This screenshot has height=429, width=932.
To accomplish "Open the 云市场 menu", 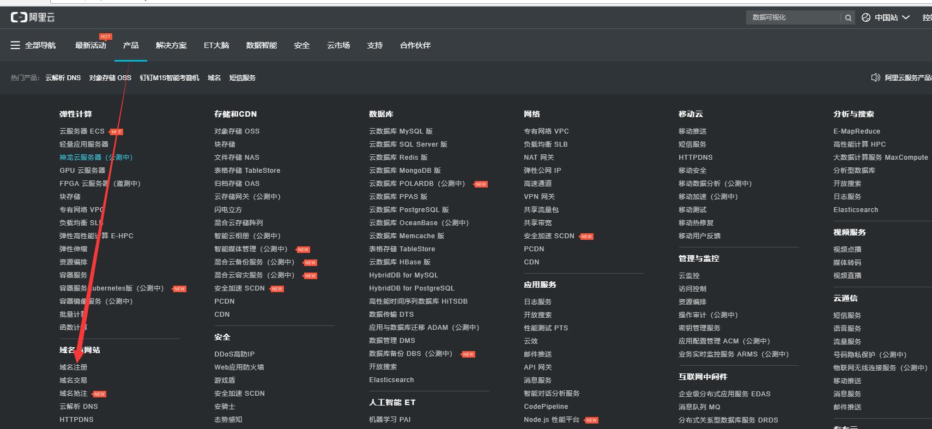I will (338, 45).
